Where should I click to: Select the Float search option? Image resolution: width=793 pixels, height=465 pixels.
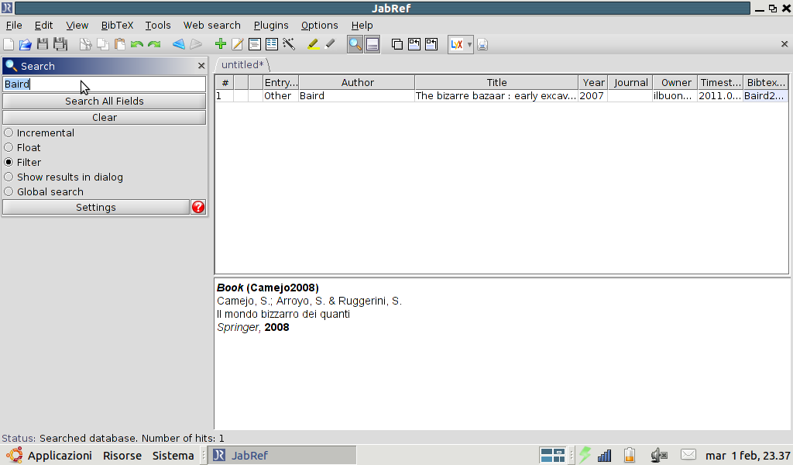22,148
